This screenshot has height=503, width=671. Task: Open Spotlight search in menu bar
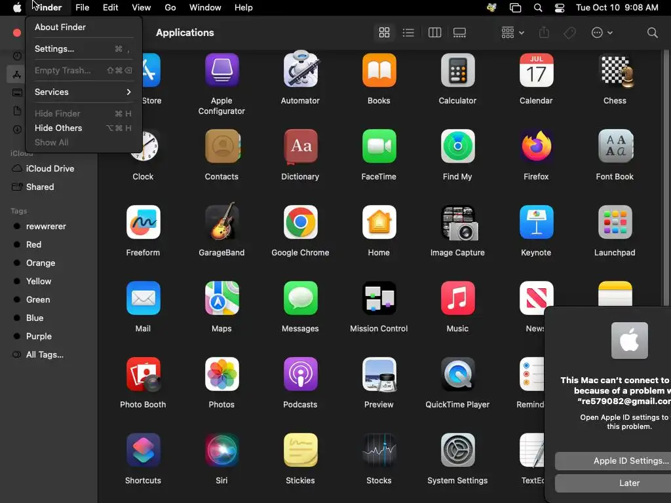[538, 8]
